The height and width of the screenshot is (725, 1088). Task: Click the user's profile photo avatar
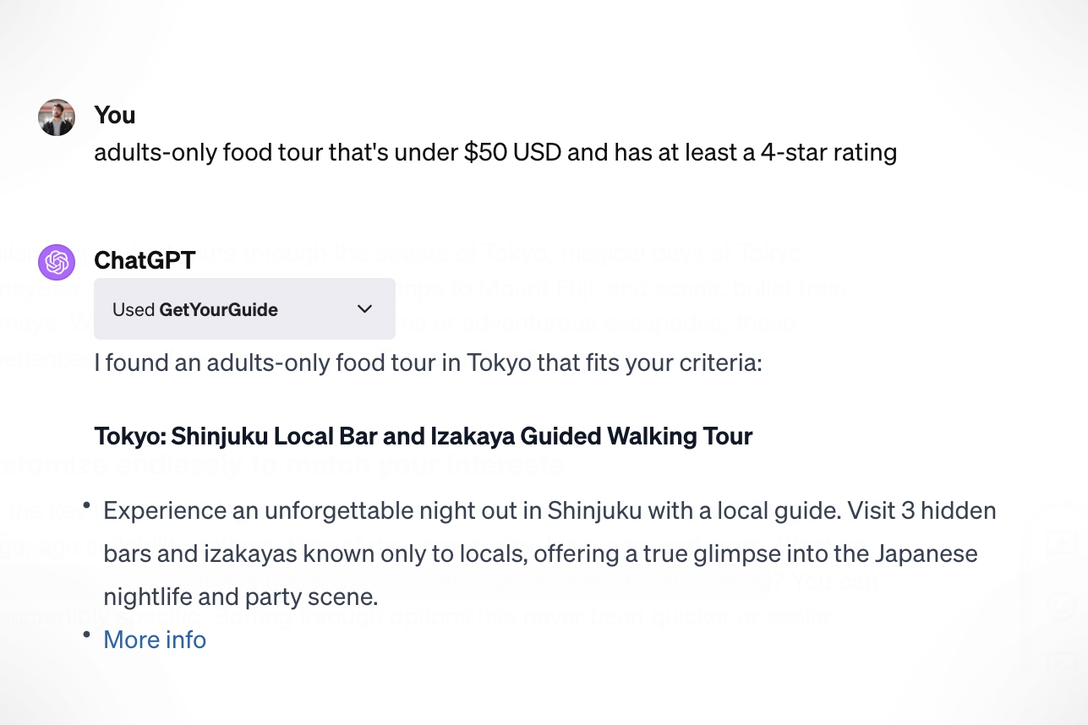pos(57,117)
